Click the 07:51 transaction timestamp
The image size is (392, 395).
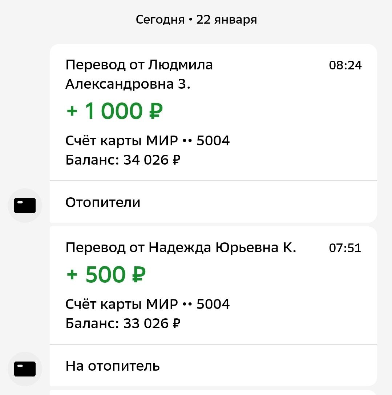tap(345, 248)
